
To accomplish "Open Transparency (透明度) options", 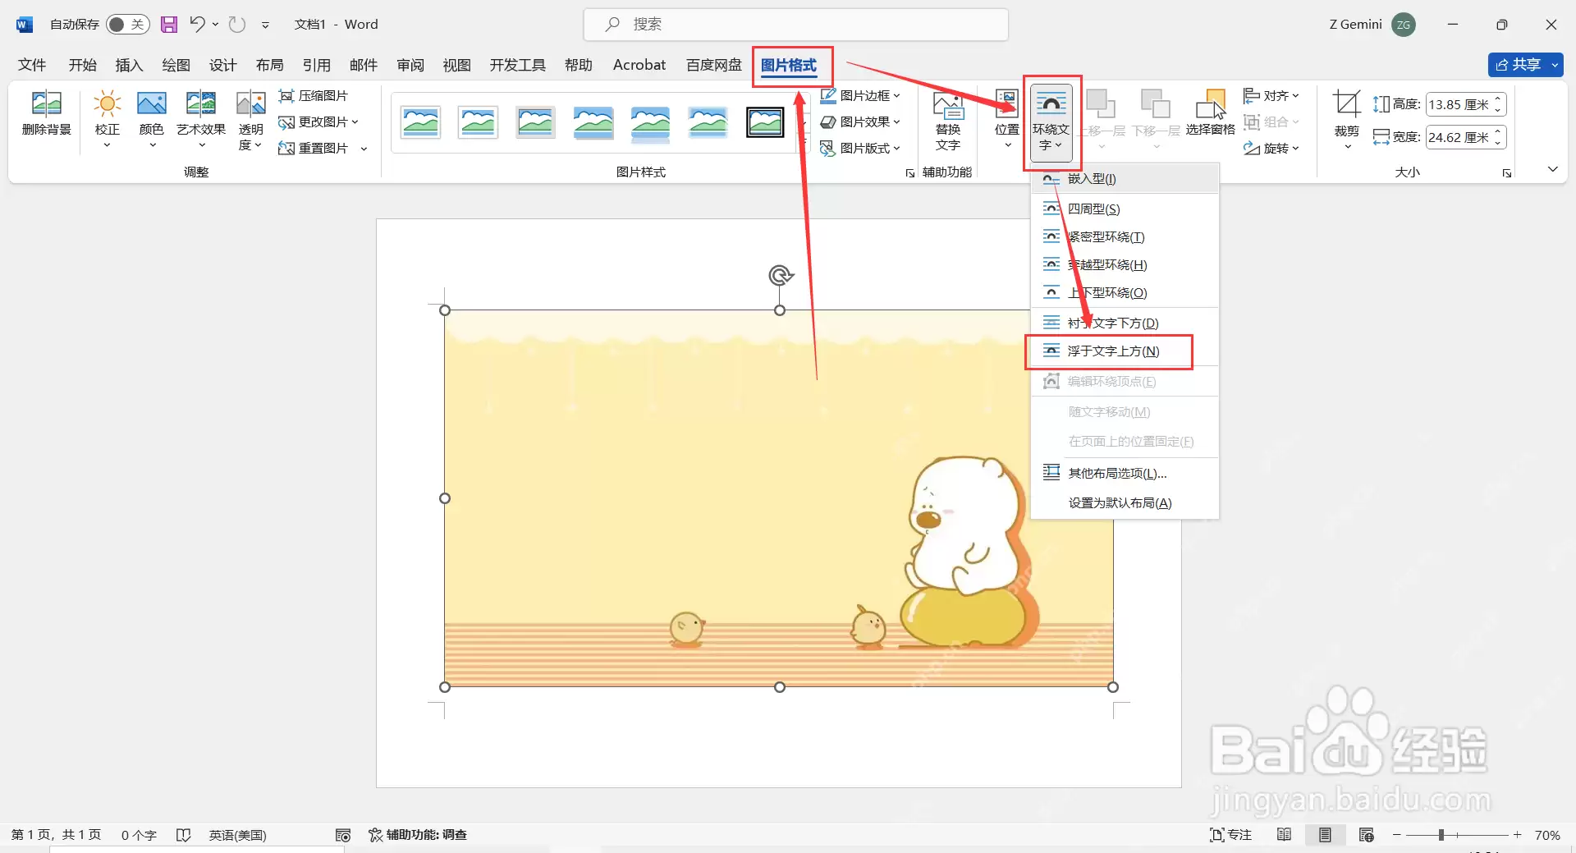I will pos(250,121).
